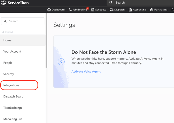
Task: Click the Accounting clipboard icon
Action: (130, 10)
